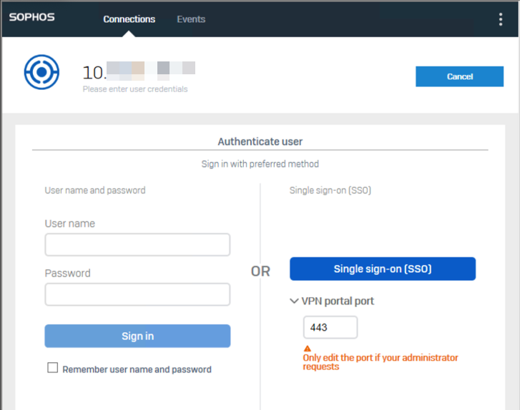Toggle Remember user name and password checkbox
520x410 pixels.
(x=52, y=368)
